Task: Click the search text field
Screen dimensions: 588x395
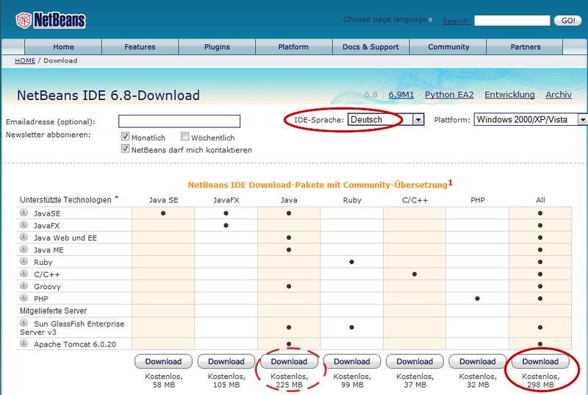Action: 512,21
